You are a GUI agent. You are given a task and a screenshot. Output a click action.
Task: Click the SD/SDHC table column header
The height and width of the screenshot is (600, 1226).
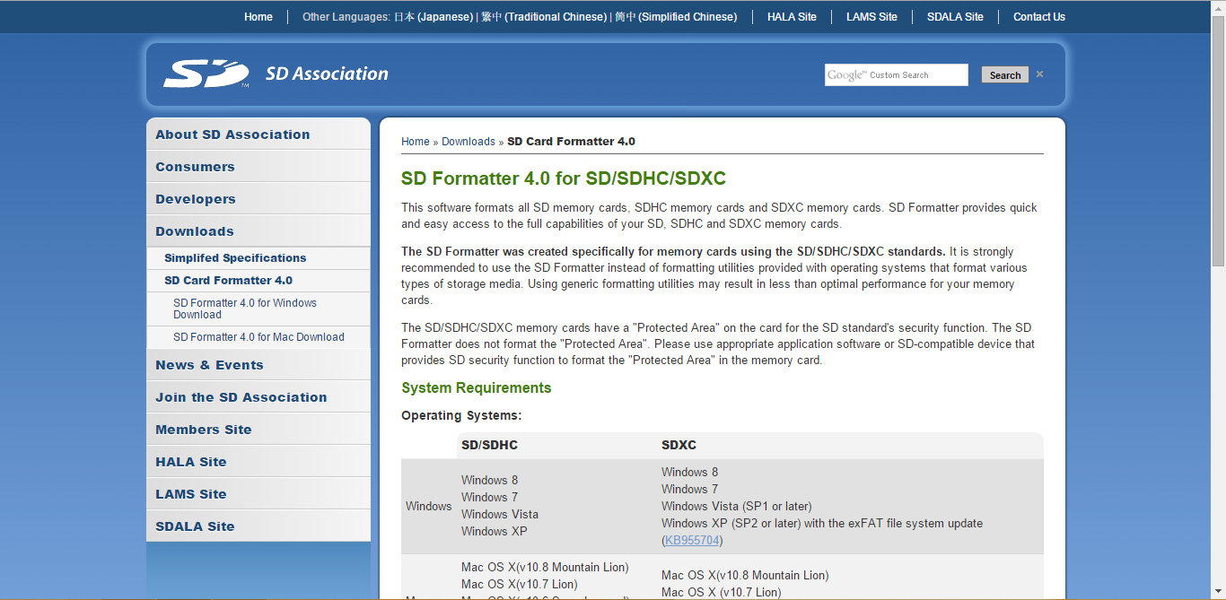tap(489, 445)
